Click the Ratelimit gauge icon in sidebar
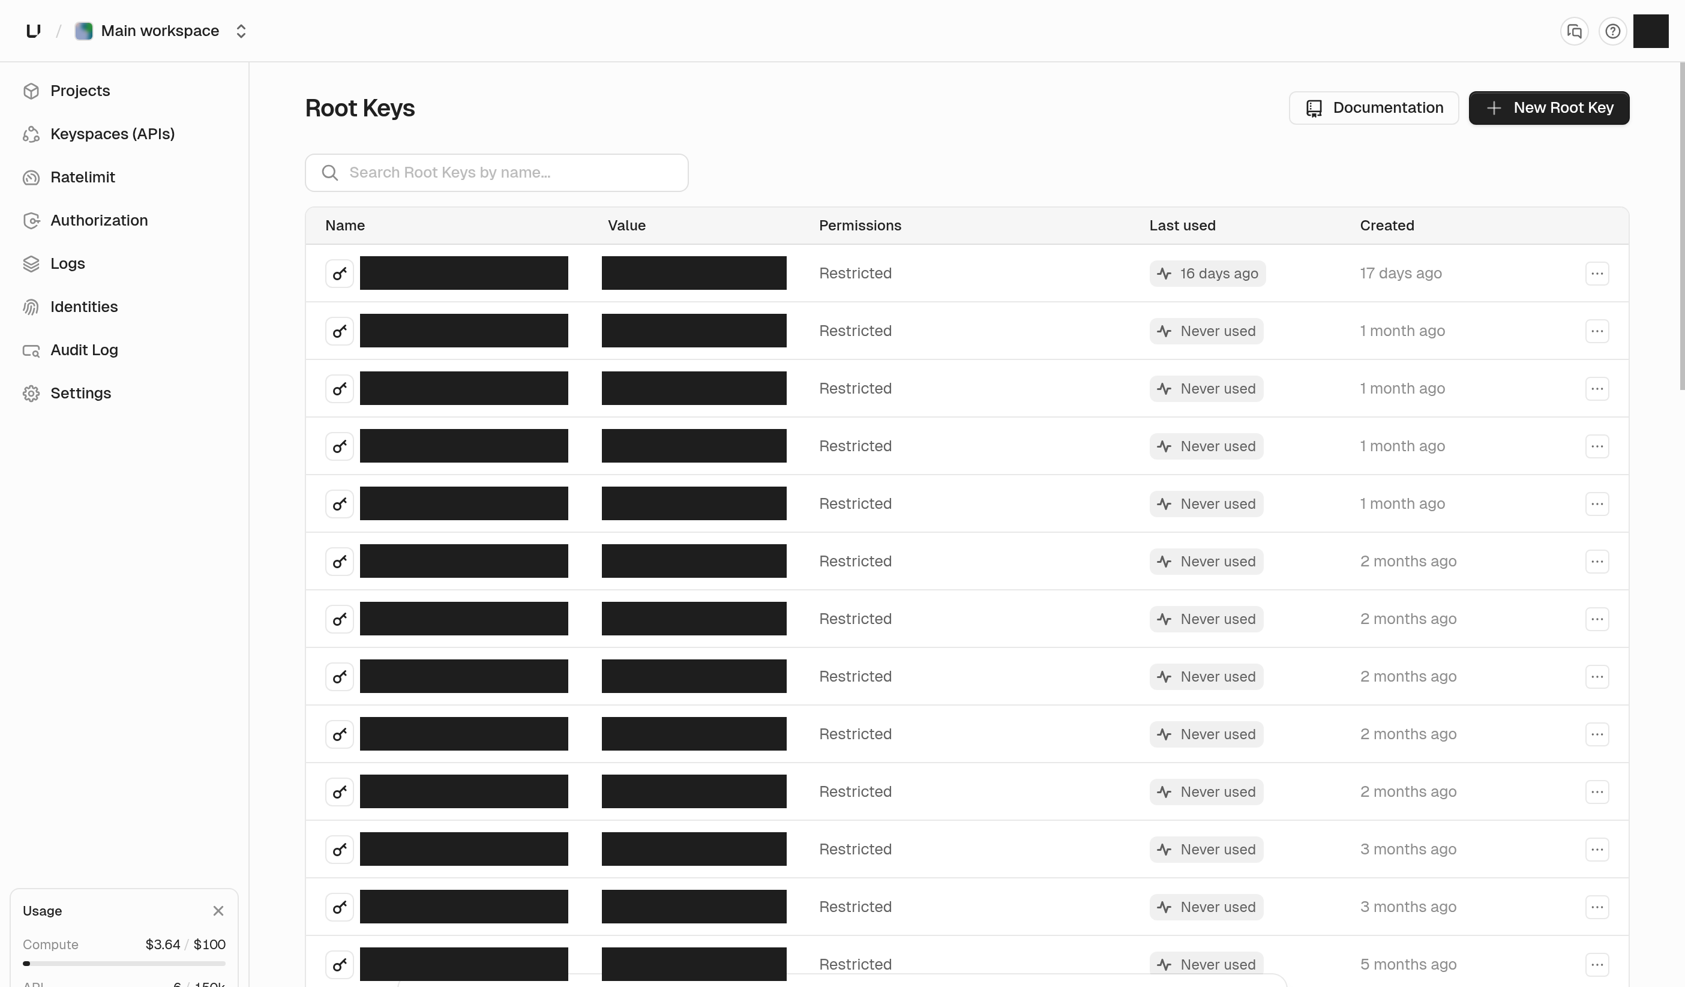The width and height of the screenshot is (1685, 987). pos(31,177)
